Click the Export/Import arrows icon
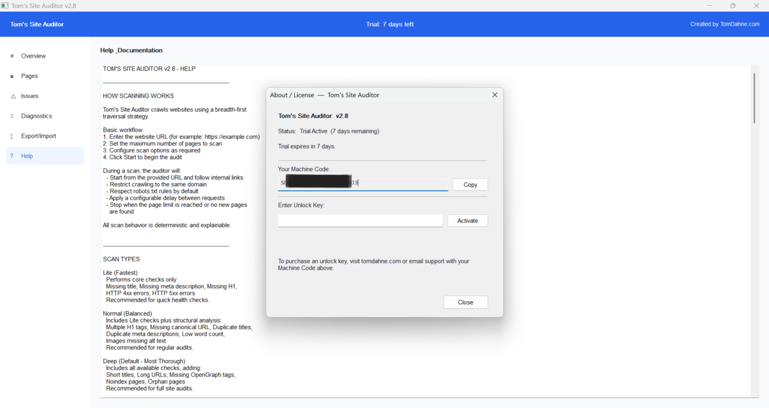The image size is (769, 408). [x=12, y=136]
